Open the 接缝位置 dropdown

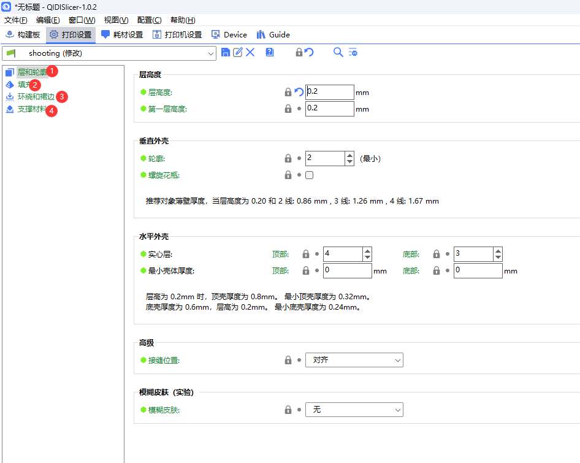click(354, 360)
